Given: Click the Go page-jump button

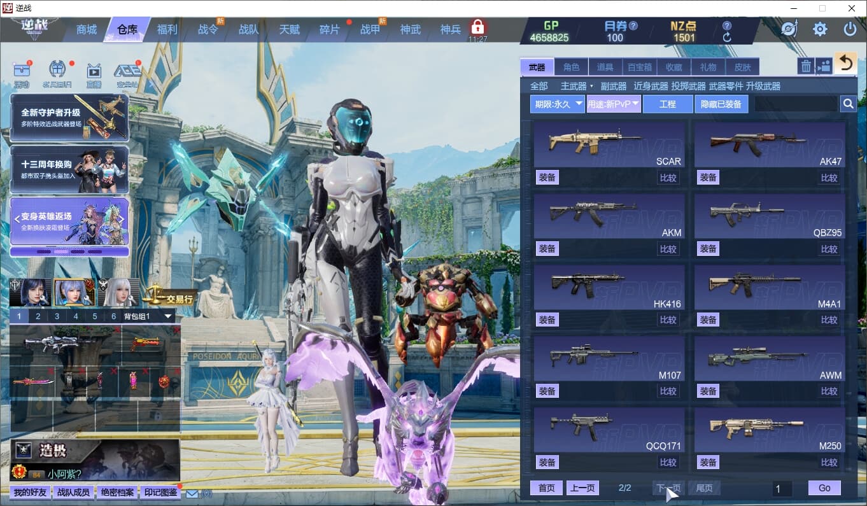Looking at the screenshot, I should 824,488.
